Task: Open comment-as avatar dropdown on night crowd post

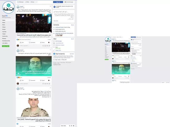Action: coord(49,43)
